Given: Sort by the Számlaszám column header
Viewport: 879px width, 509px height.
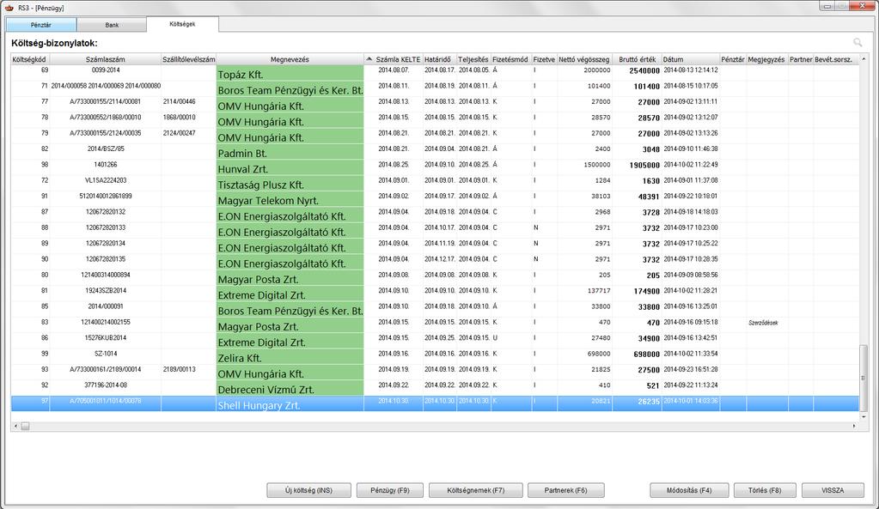Looking at the screenshot, I should pyautogui.click(x=106, y=59).
